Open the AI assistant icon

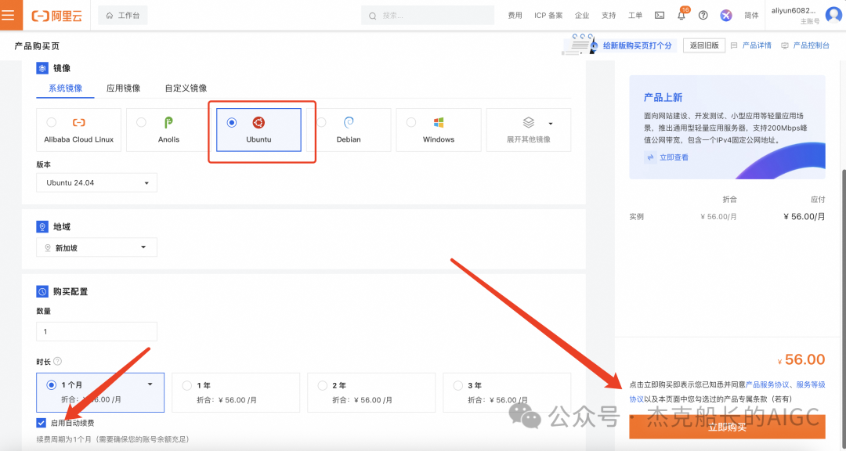click(725, 16)
